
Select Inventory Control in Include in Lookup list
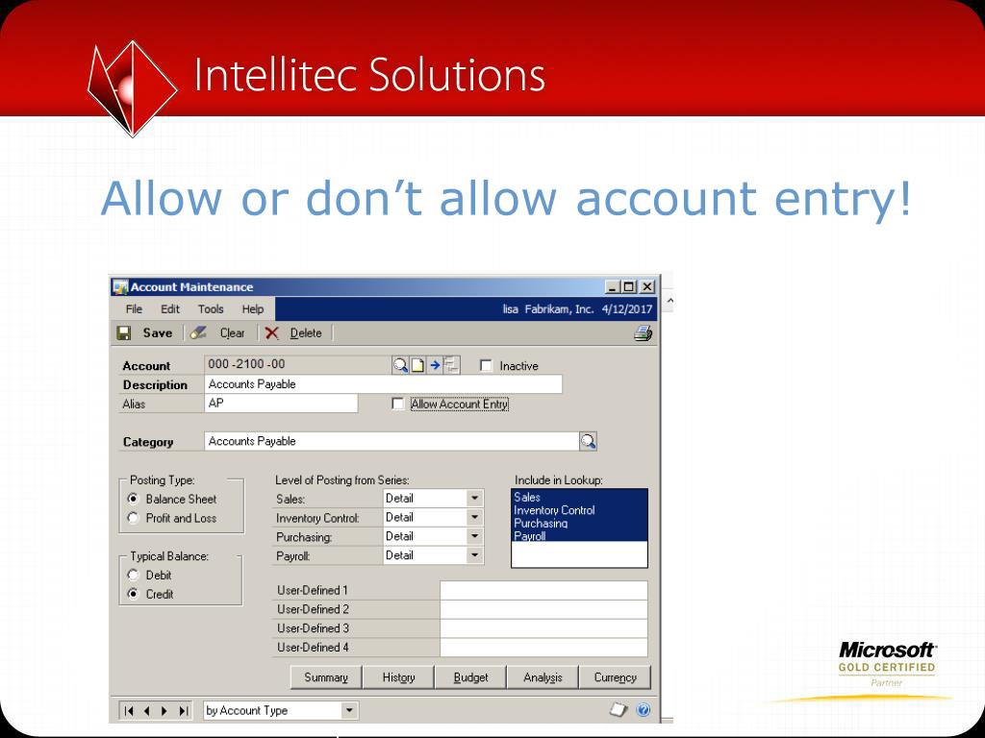point(579,510)
